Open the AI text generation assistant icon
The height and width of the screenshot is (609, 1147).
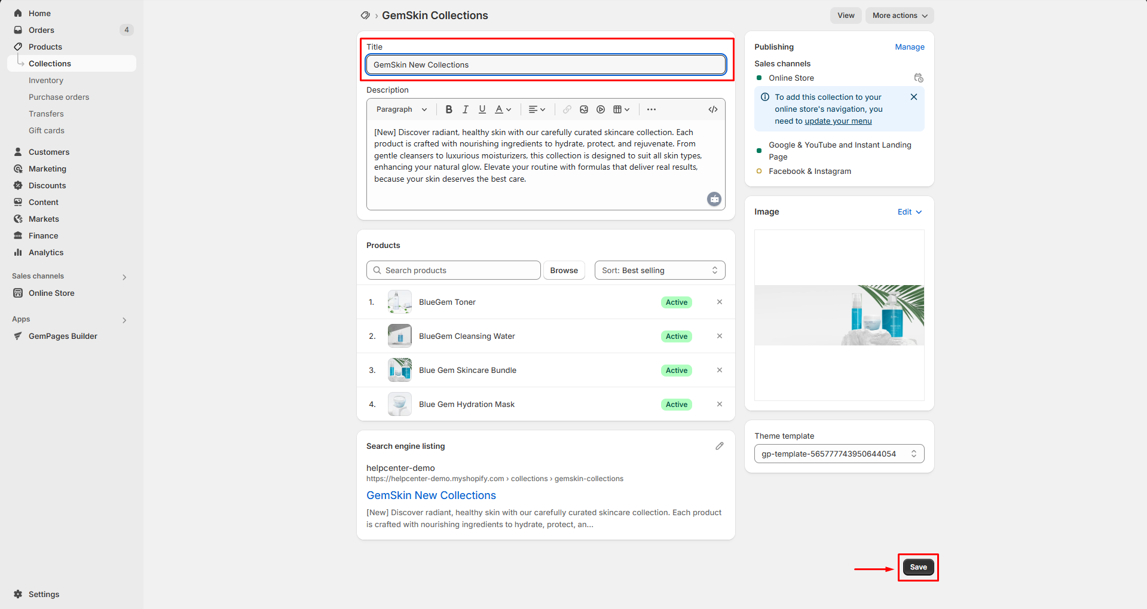point(714,199)
